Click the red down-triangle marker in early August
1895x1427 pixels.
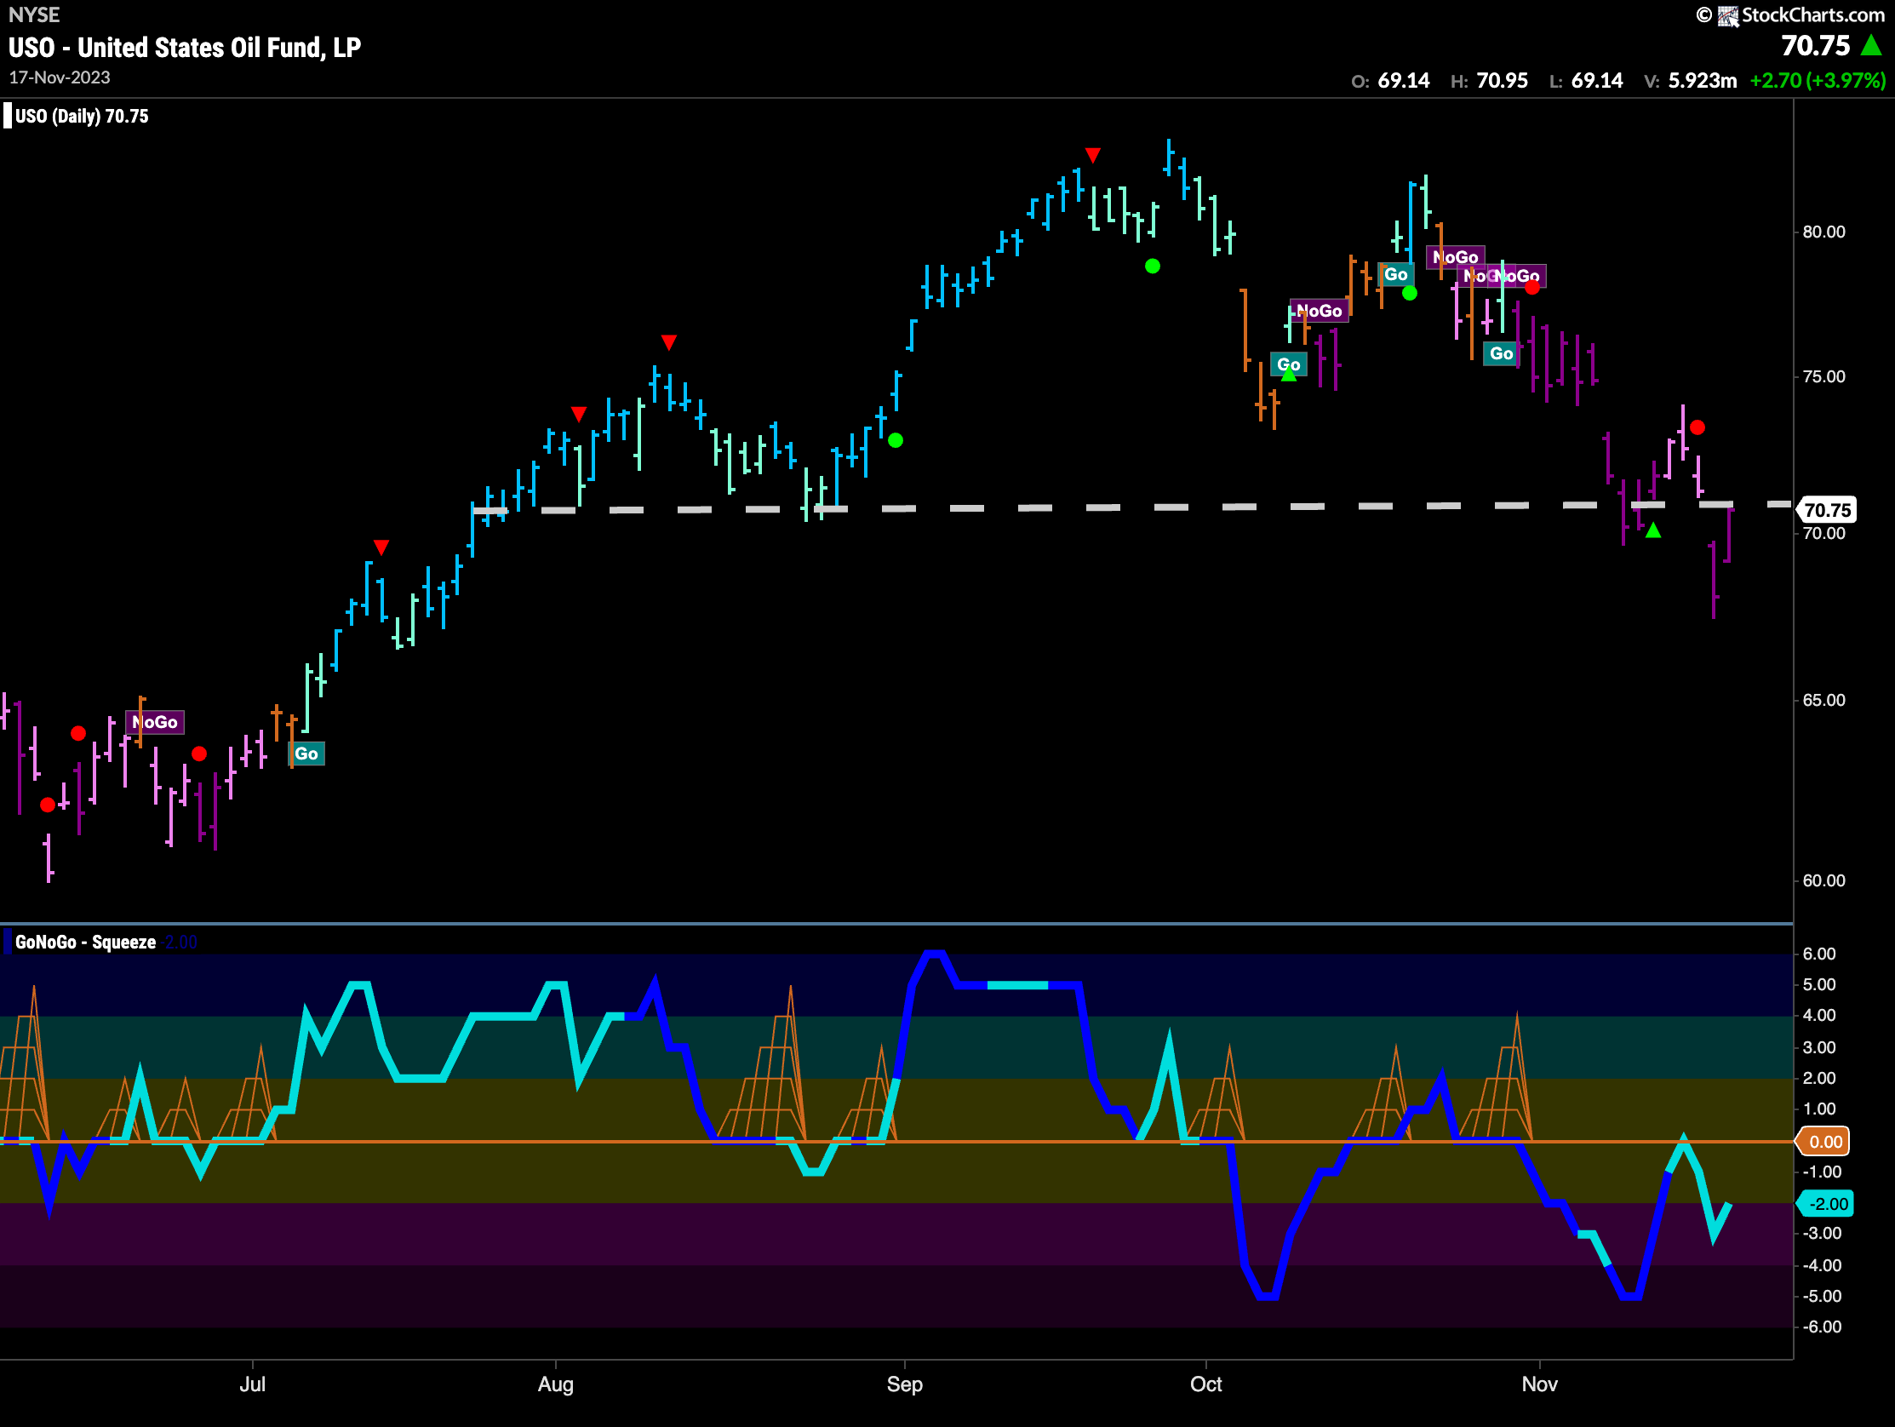tap(578, 415)
